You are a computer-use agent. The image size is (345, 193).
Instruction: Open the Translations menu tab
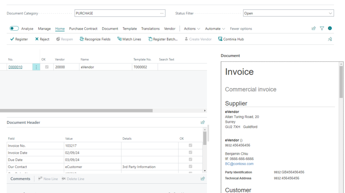(x=150, y=29)
